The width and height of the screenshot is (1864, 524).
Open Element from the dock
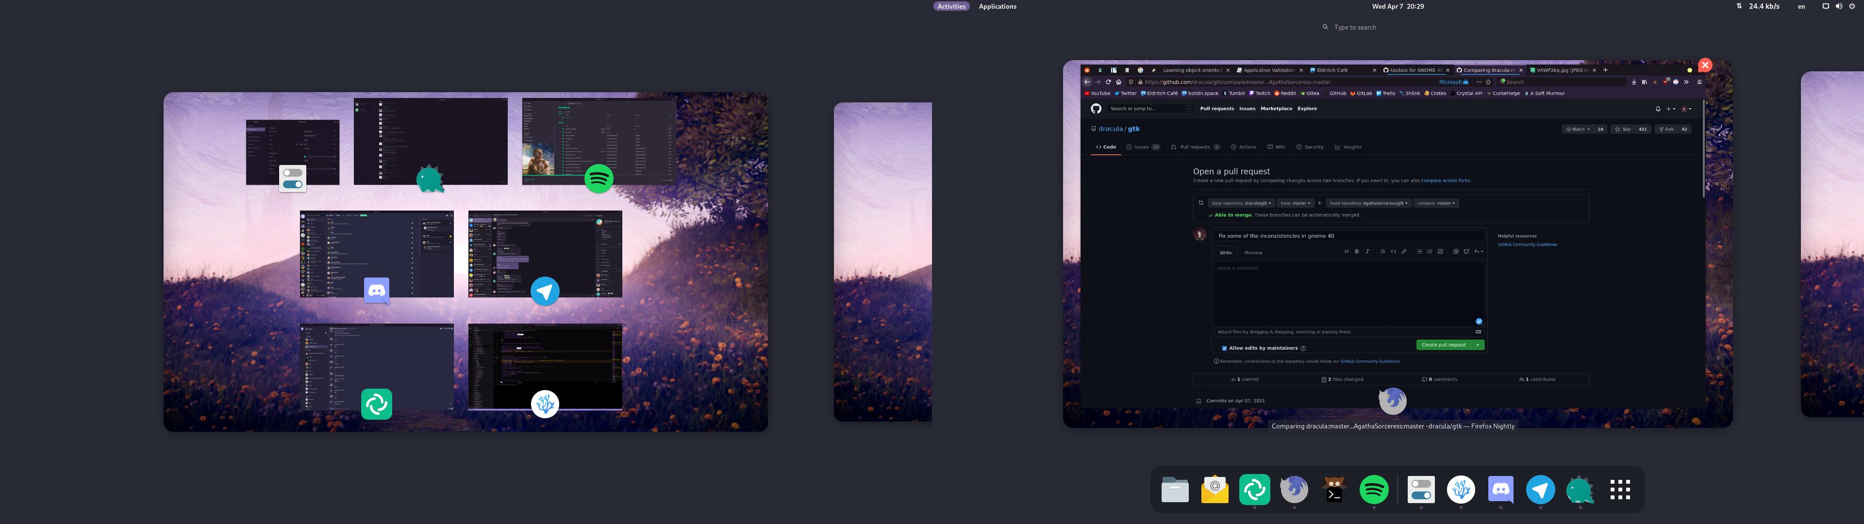[1254, 490]
